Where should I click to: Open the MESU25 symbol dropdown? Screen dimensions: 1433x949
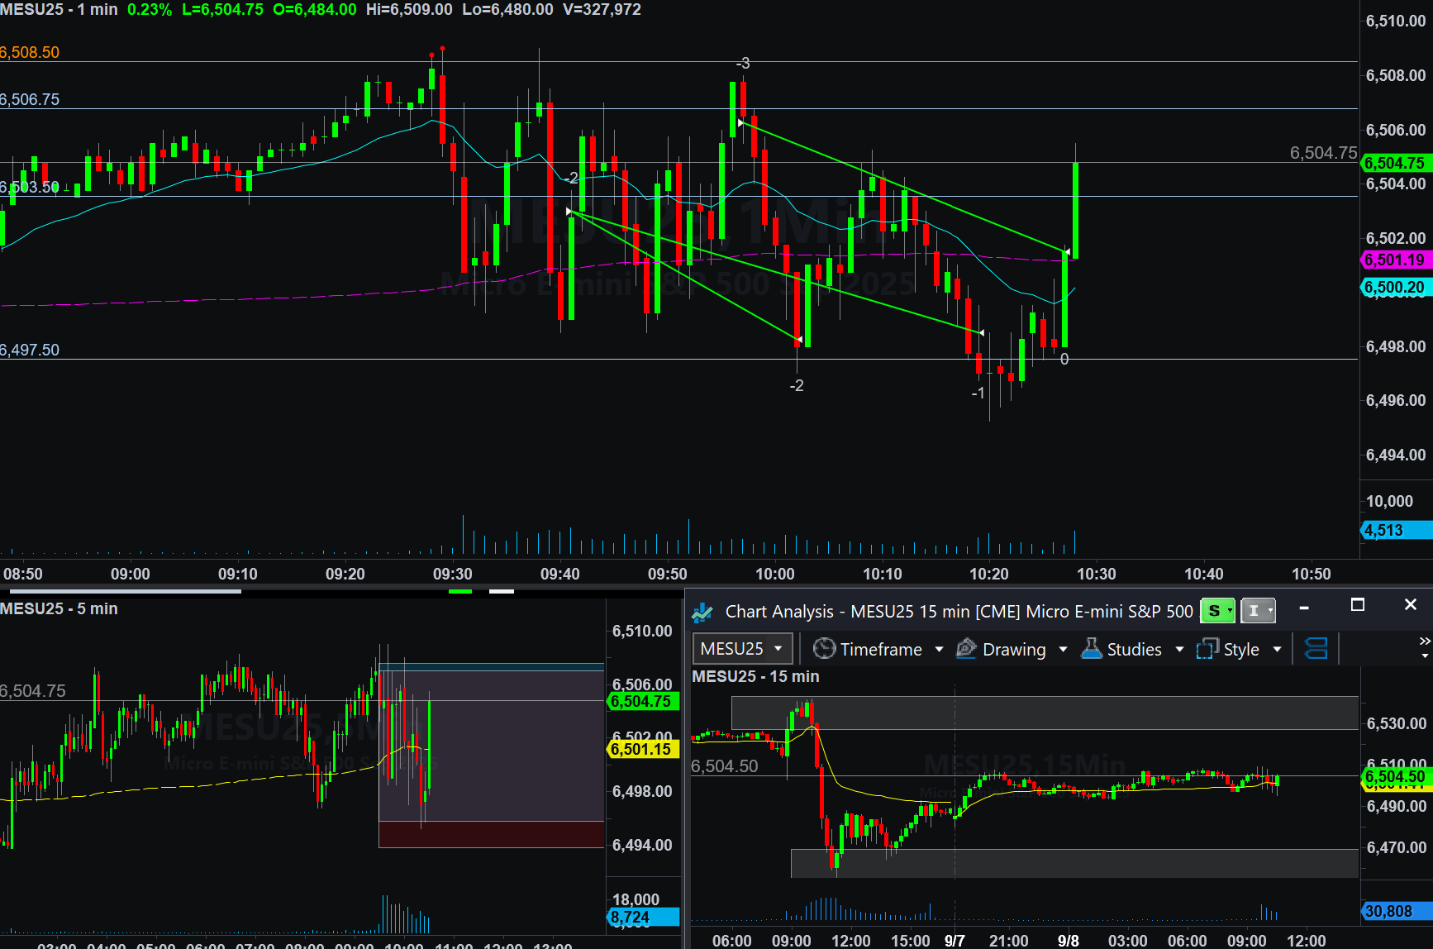[x=742, y=649]
